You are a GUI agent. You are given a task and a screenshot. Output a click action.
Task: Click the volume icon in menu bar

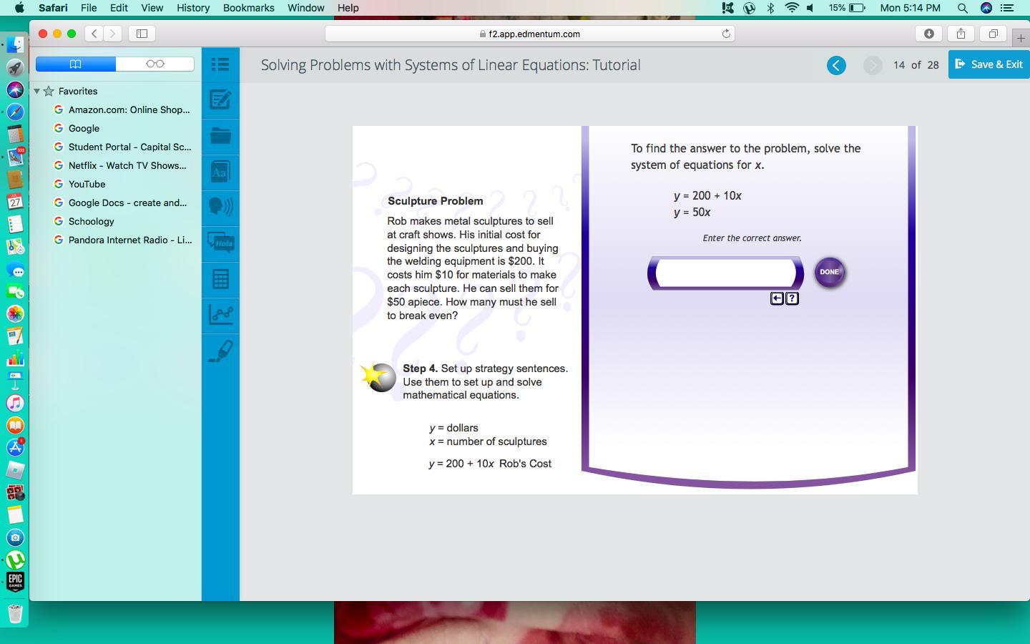click(811, 8)
